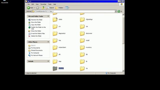Open the File menu
This screenshot has height=90, width=160.
(x=28, y=4)
